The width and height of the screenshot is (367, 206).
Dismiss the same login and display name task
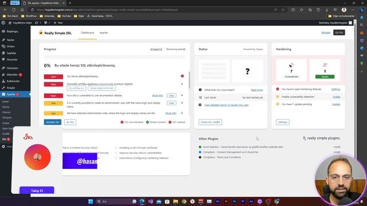(x=182, y=103)
